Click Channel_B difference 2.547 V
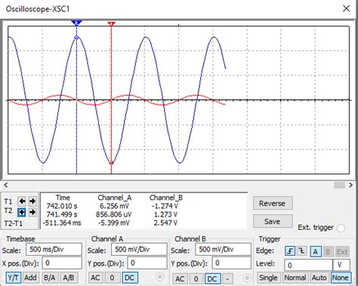 (x=165, y=223)
